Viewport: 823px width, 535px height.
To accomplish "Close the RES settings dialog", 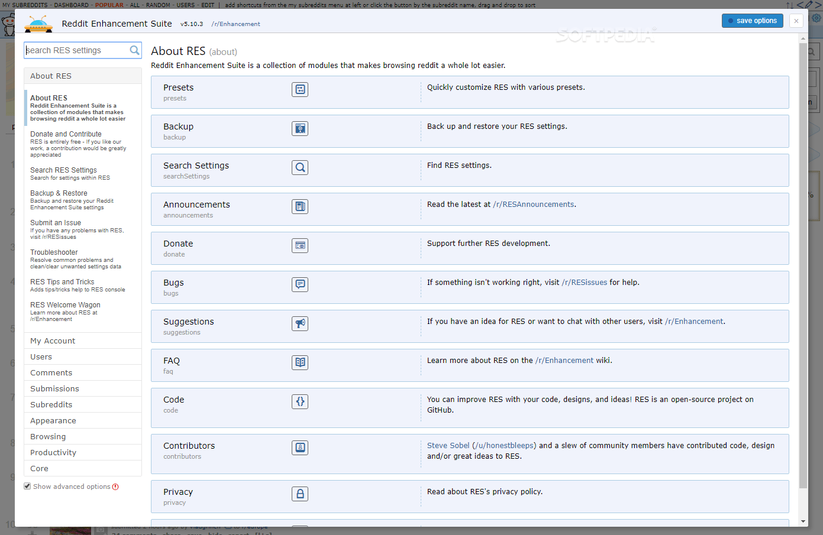I will click(x=796, y=21).
